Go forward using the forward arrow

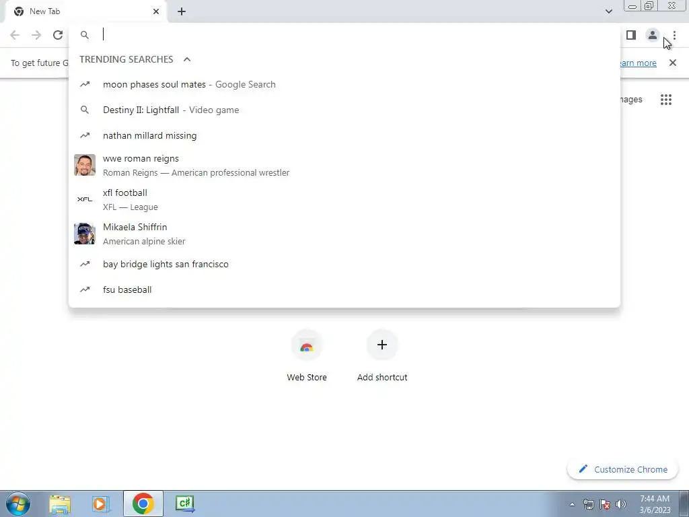36,35
